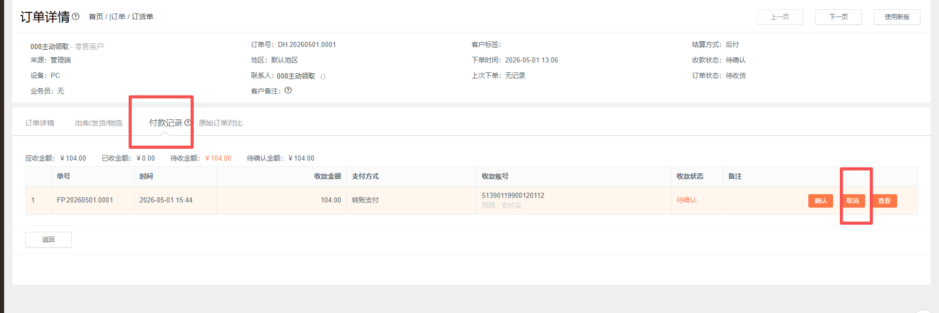Open the 订单详情 tab
Viewport: 939px width, 313px height.
(40, 123)
